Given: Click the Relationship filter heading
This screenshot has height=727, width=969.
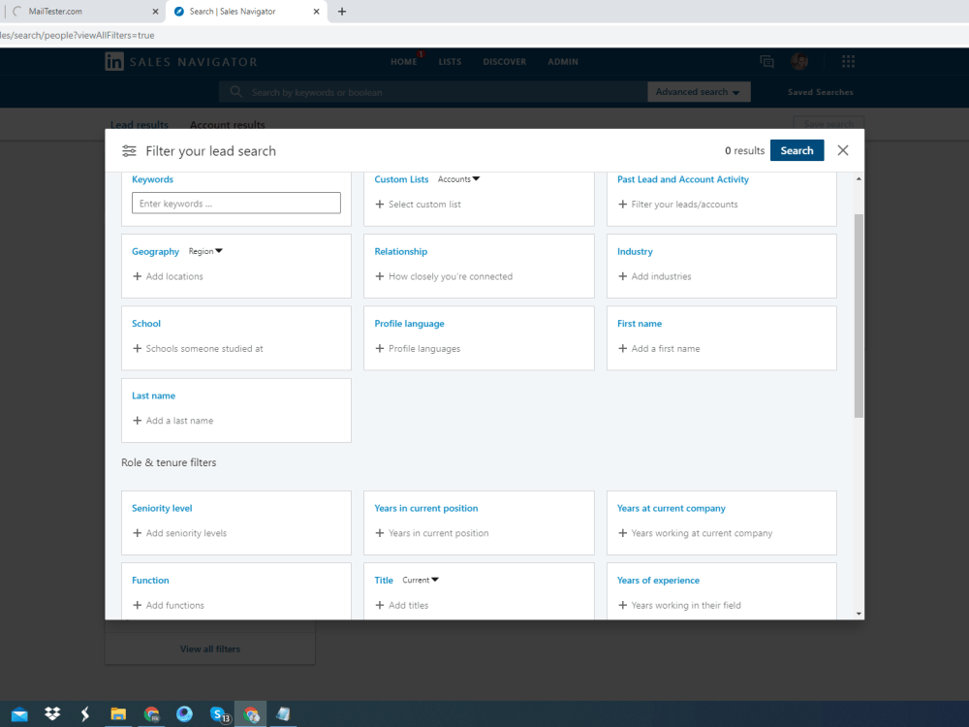Looking at the screenshot, I should [x=400, y=252].
